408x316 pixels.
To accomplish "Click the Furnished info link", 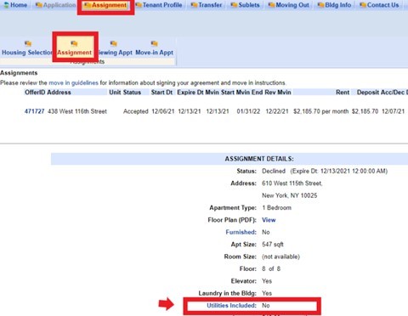I will point(241,232).
